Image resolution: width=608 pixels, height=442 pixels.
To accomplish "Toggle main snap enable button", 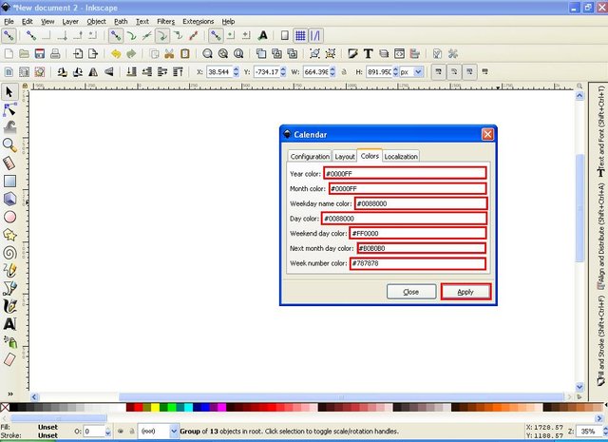I will (9, 36).
